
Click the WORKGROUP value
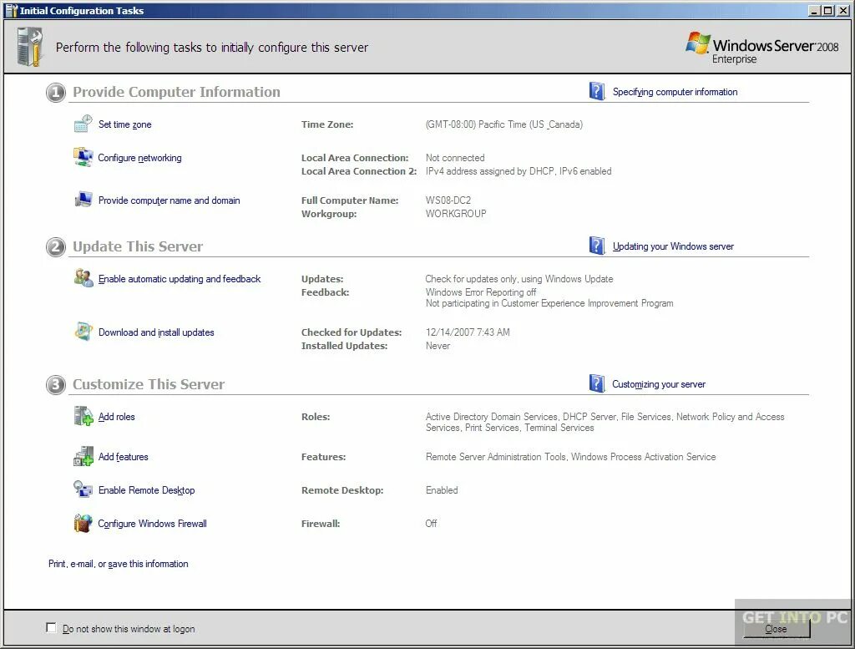[456, 214]
